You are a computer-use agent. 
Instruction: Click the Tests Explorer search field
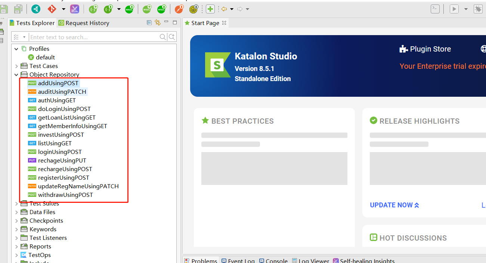93,37
